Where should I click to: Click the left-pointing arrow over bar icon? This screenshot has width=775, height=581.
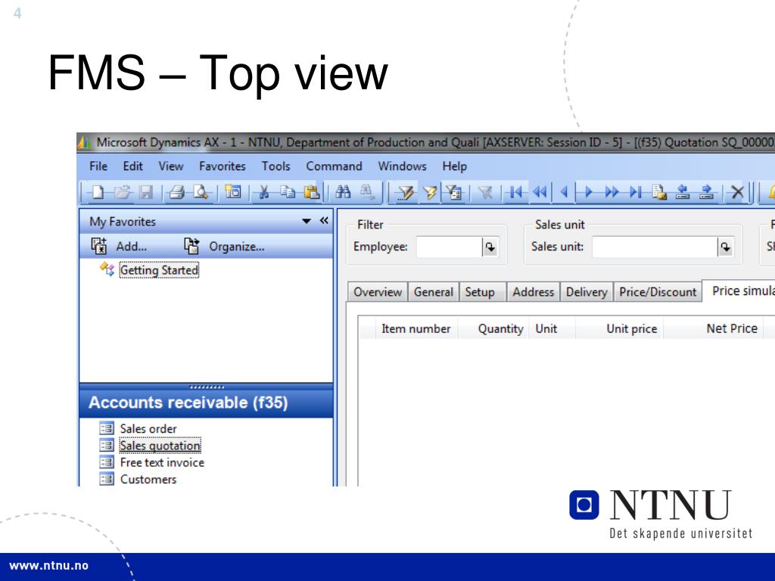[x=683, y=191]
